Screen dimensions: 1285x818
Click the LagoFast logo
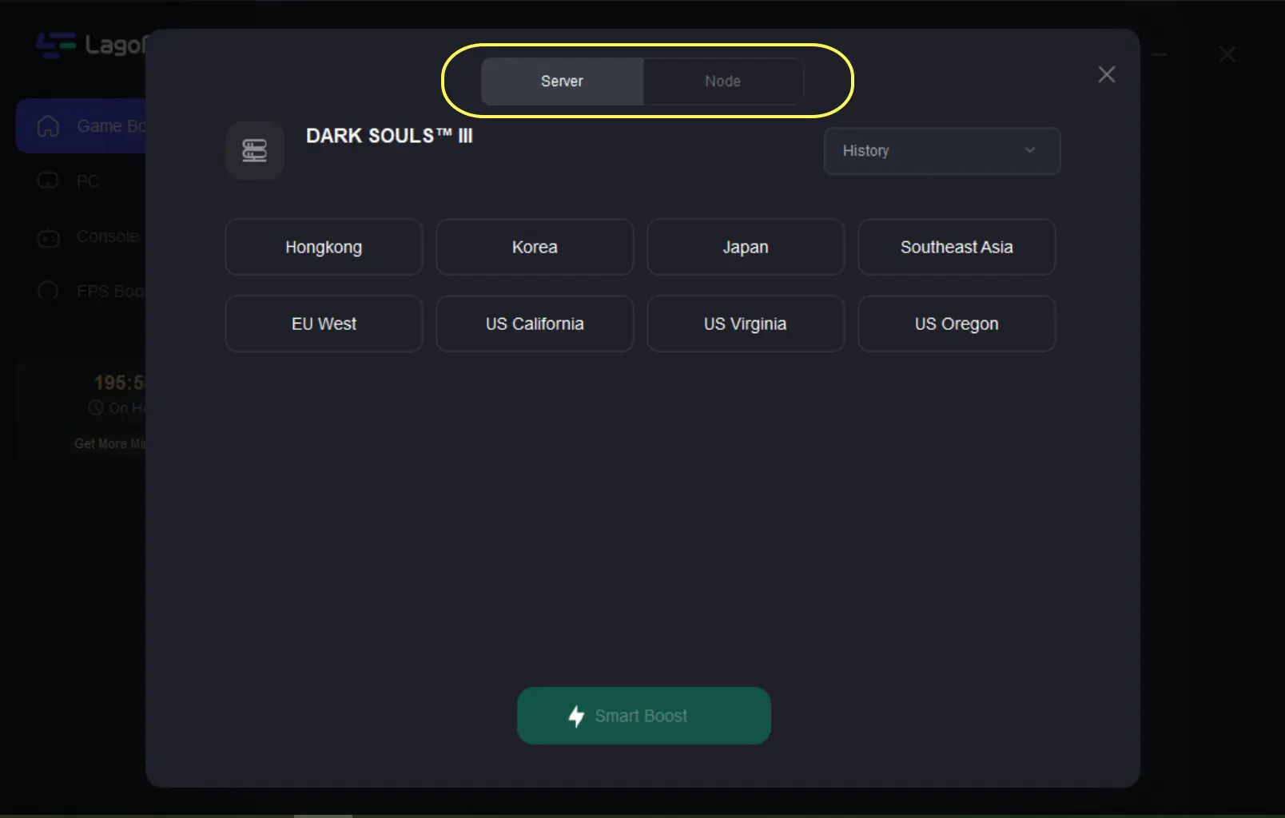56,45
